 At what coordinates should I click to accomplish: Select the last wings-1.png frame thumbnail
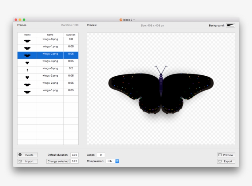coord(27,92)
